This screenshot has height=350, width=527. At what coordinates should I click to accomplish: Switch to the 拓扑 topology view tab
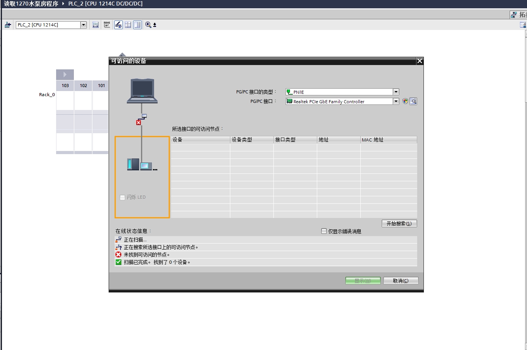[x=519, y=15]
